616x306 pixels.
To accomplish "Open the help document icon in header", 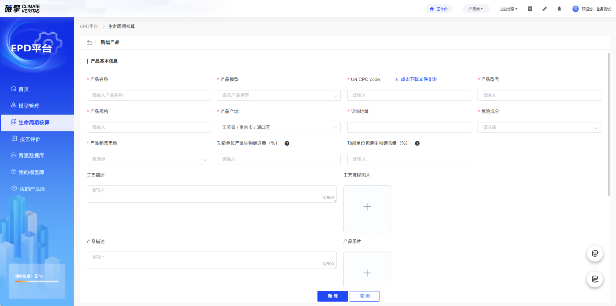I will click(530, 9).
